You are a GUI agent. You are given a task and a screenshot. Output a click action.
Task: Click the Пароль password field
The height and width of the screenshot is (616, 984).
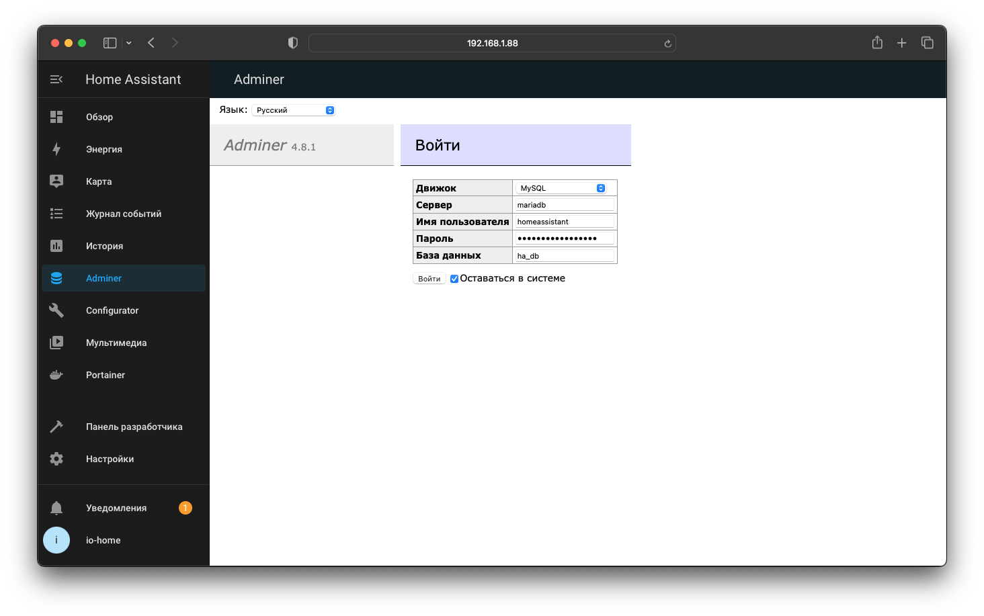(x=565, y=238)
